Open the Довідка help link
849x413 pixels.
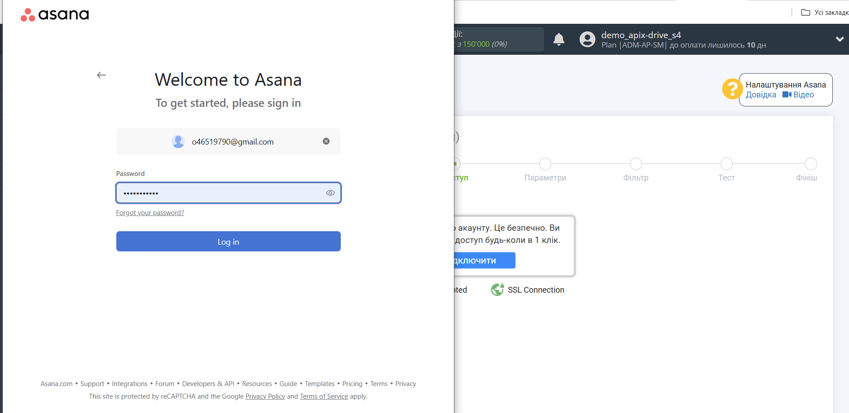pos(761,95)
